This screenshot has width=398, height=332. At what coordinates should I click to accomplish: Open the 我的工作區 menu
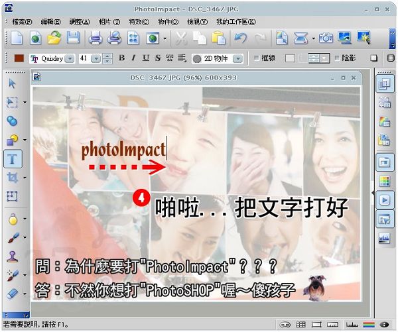(236, 22)
